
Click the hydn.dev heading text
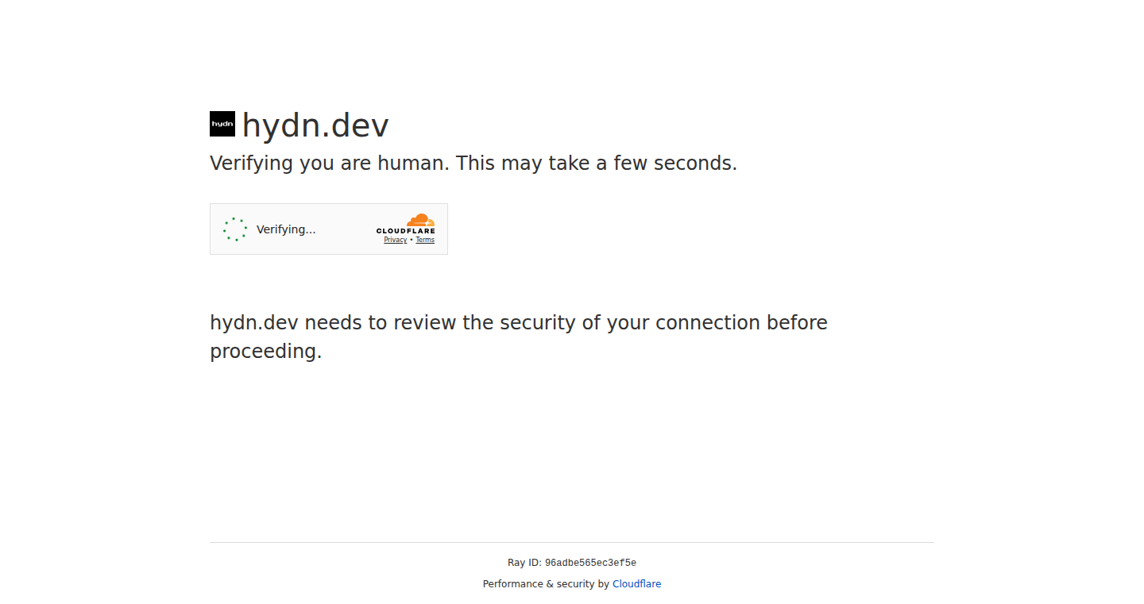pyautogui.click(x=315, y=125)
